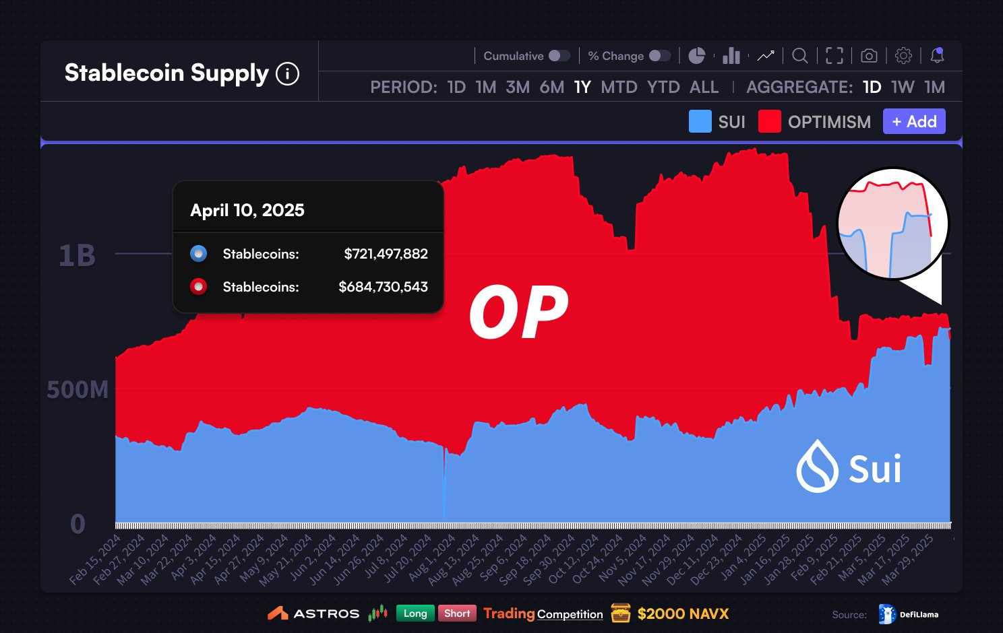Click the $684,730,543 stablecoin value
Image resolution: width=1003 pixels, height=633 pixels.
coord(383,287)
